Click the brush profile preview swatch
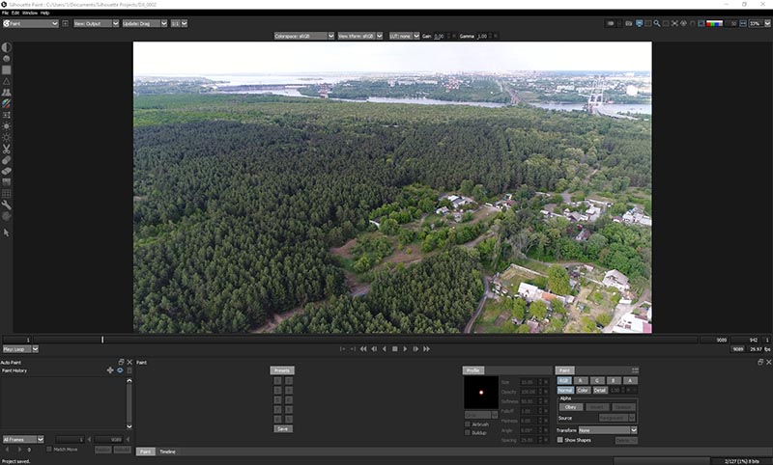The height and width of the screenshot is (465, 773). (x=480, y=392)
